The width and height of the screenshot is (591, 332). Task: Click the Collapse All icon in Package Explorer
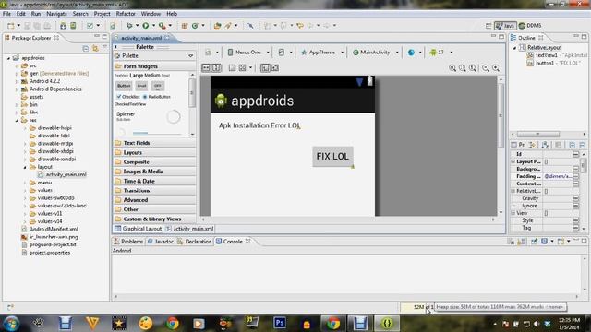(x=86, y=49)
